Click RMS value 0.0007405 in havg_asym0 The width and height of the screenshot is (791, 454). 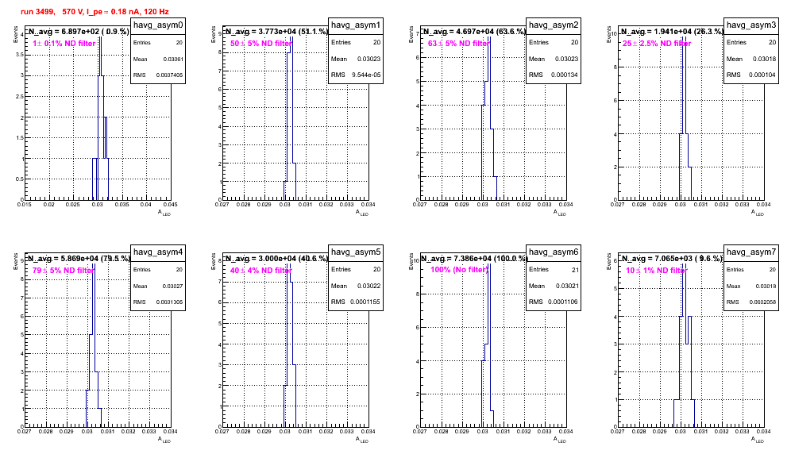coord(169,75)
